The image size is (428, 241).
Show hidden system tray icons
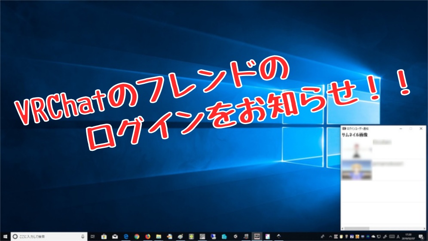click(x=330, y=237)
